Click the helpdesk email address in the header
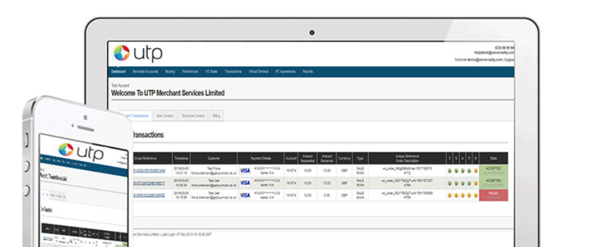597x247 pixels. click(x=494, y=53)
